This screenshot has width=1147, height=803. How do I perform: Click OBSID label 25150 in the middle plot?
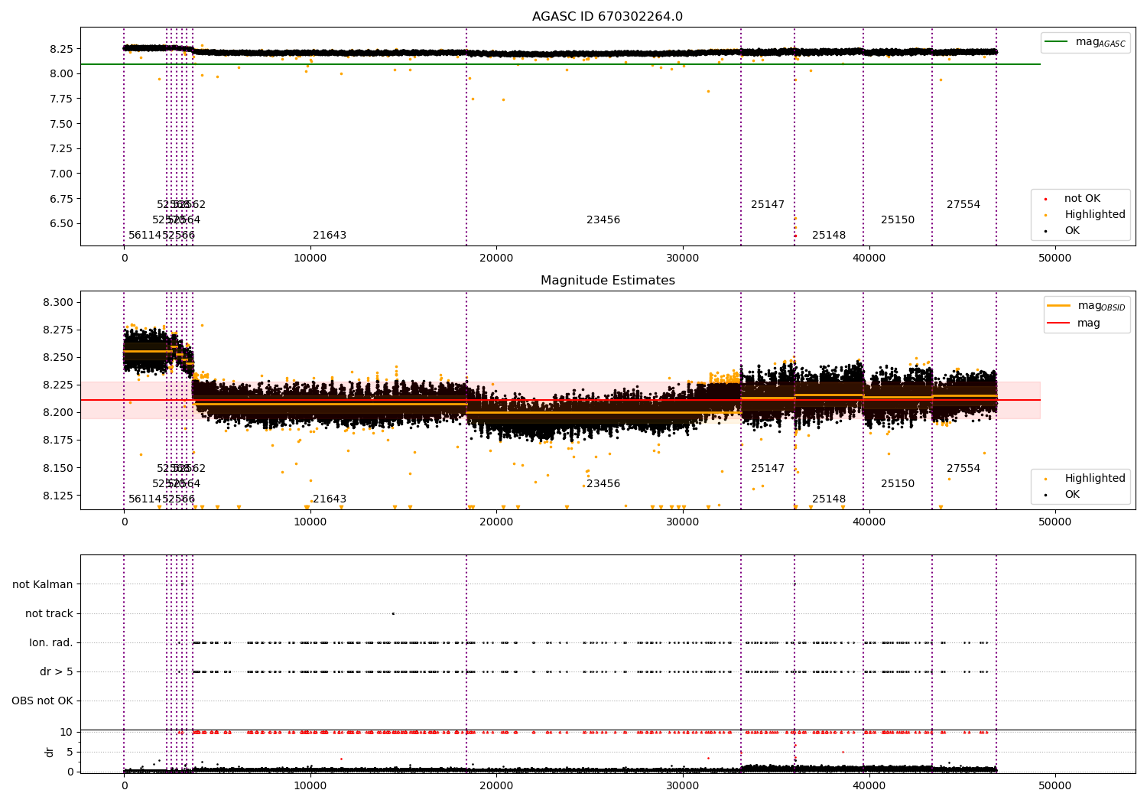click(x=898, y=484)
